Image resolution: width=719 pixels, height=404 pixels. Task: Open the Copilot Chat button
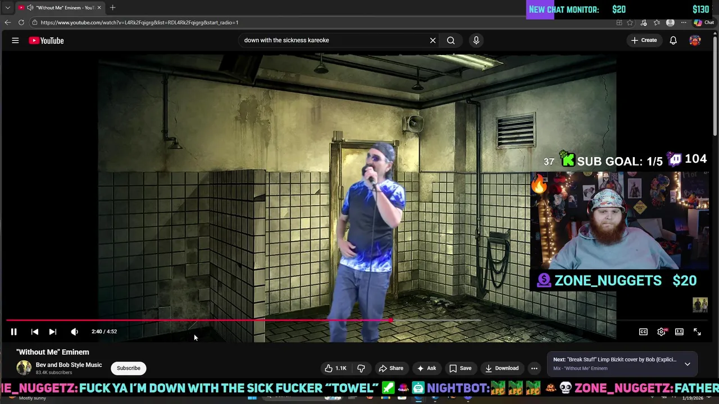click(704, 22)
